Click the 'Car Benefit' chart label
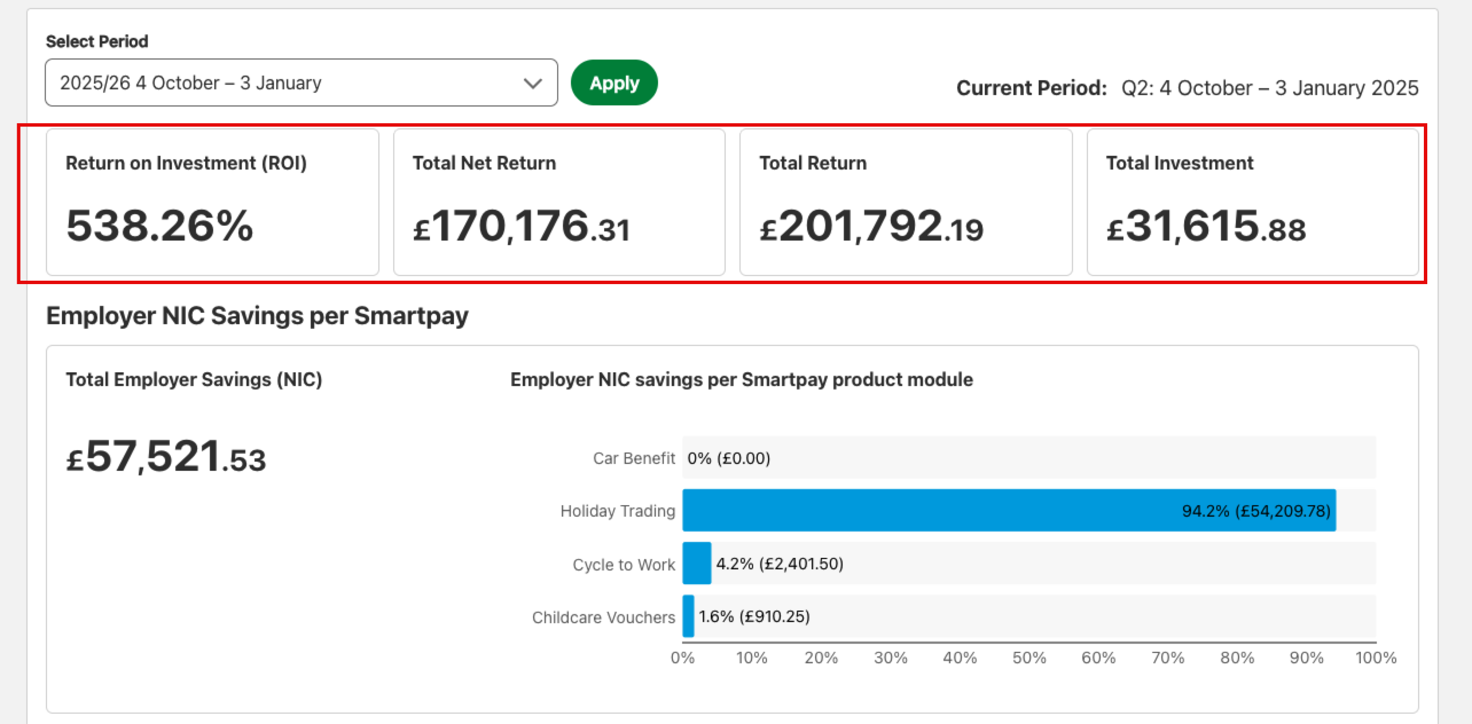The height and width of the screenshot is (724, 1472). coord(634,458)
